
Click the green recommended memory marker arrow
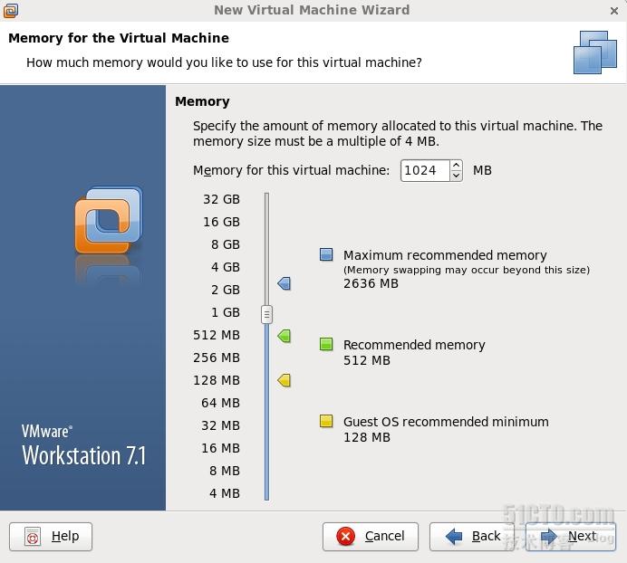coord(285,336)
